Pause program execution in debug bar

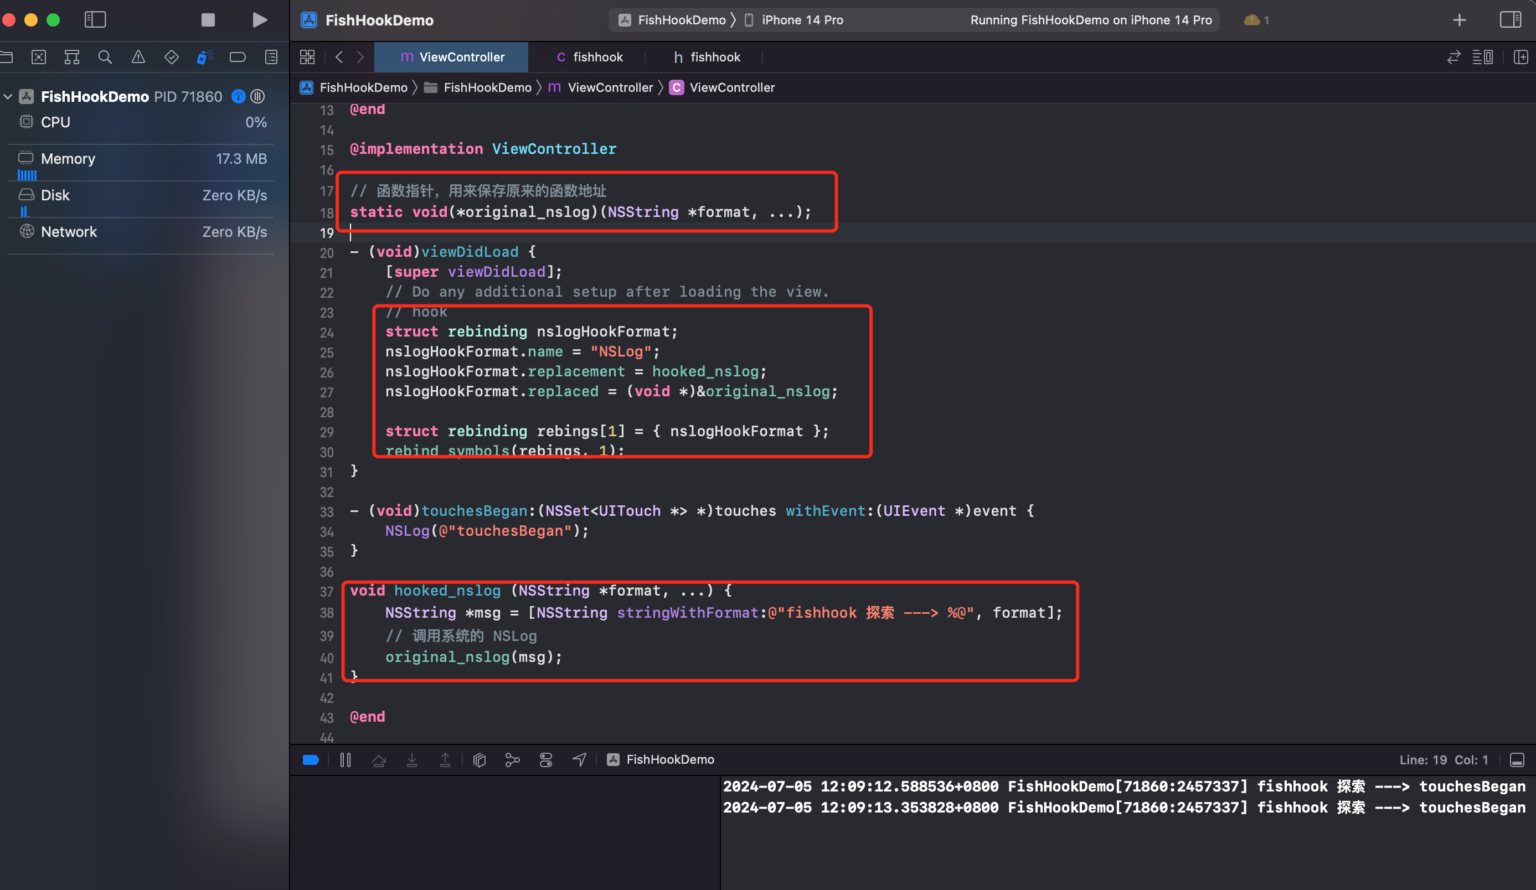point(346,759)
